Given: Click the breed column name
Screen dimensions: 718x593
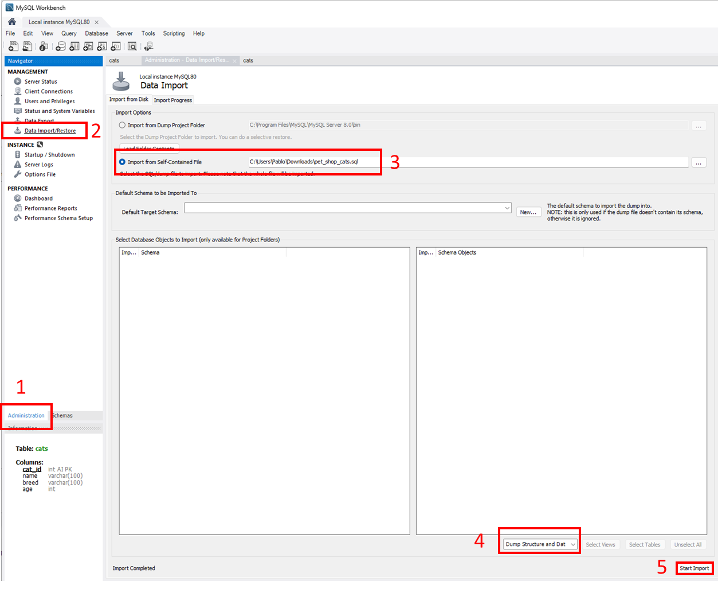Looking at the screenshot, I should tap(30, 482).
